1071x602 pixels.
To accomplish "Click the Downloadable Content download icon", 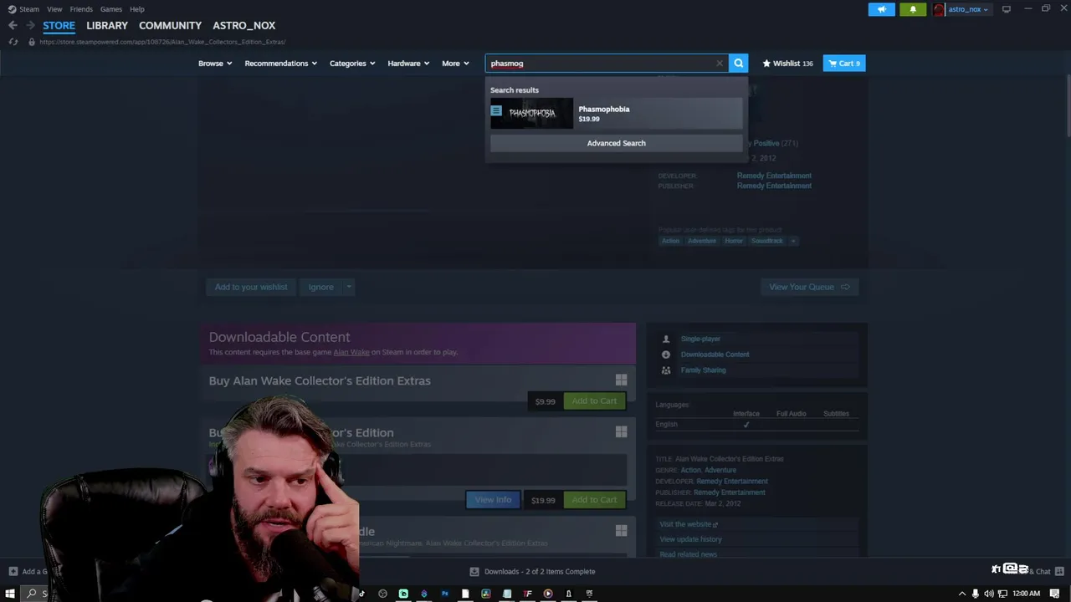I will pyautogui.click(x=666, y=355).
